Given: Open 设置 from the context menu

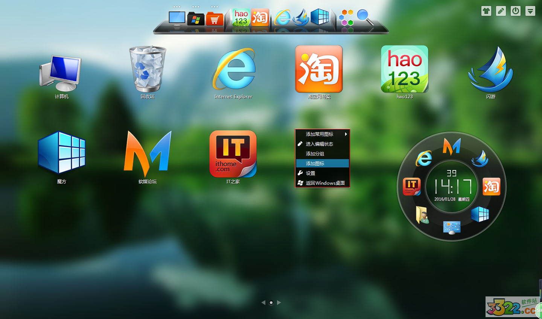Looking at the screenshot, I should (323, 173).
